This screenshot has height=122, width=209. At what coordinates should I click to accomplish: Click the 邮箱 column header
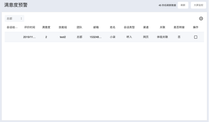click(x=96, y=27)
